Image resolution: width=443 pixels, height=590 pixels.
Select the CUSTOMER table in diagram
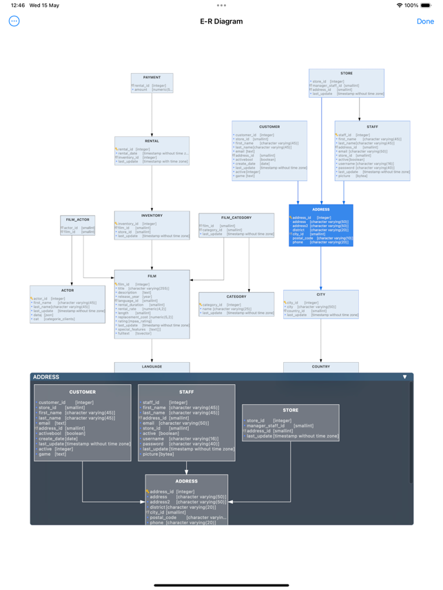269,151
